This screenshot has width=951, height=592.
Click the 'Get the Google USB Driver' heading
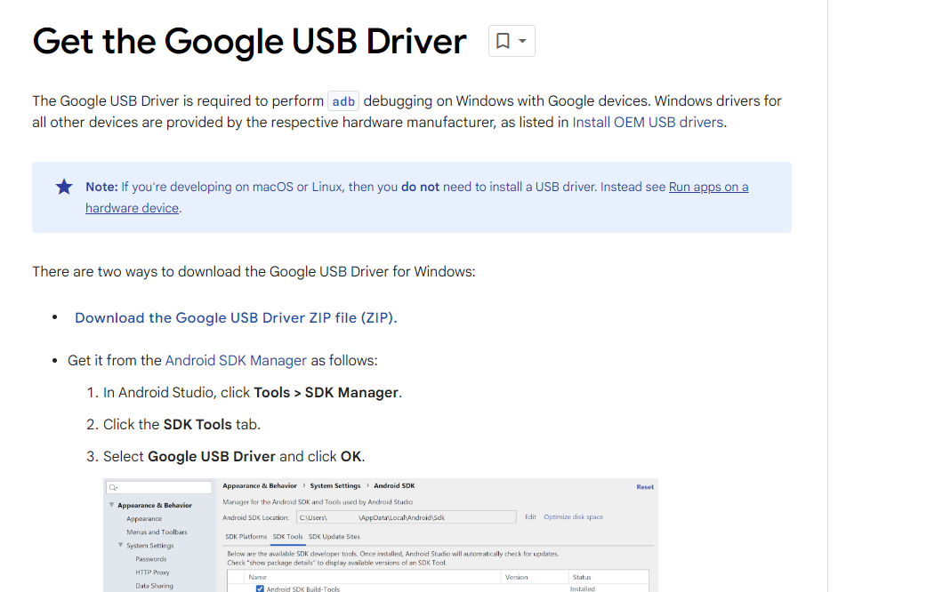(249, 41)
